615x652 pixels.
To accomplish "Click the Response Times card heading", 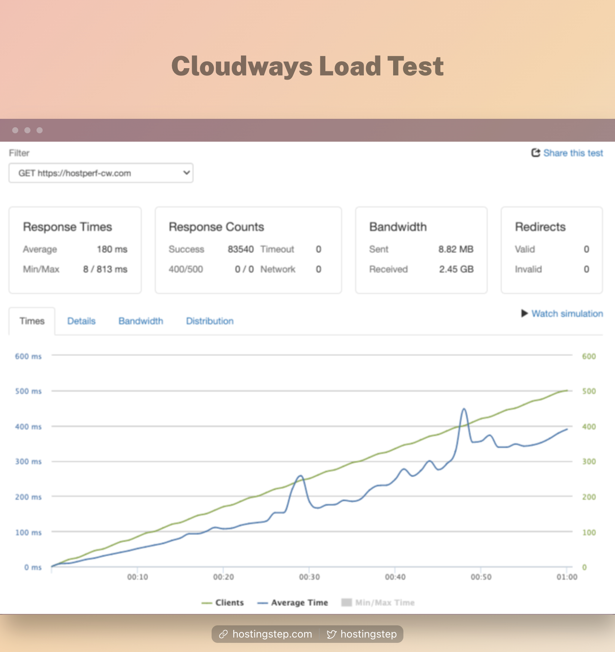I will [x=67, y=227].
